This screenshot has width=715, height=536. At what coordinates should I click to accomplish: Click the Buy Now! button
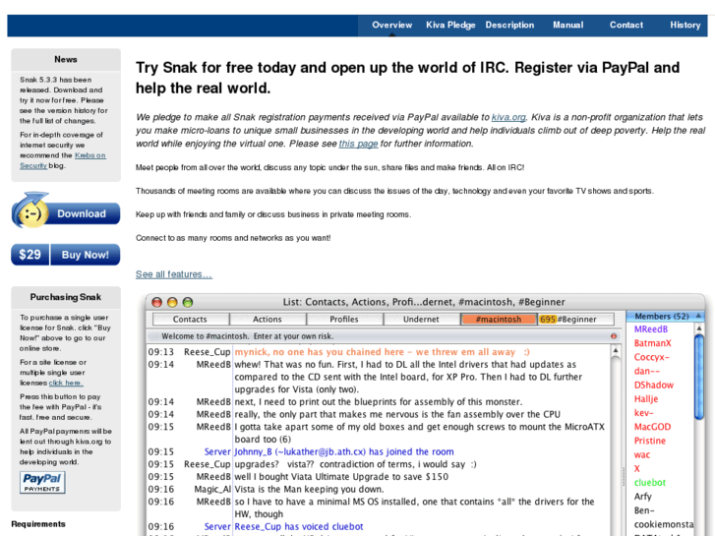tap(86, 255)
